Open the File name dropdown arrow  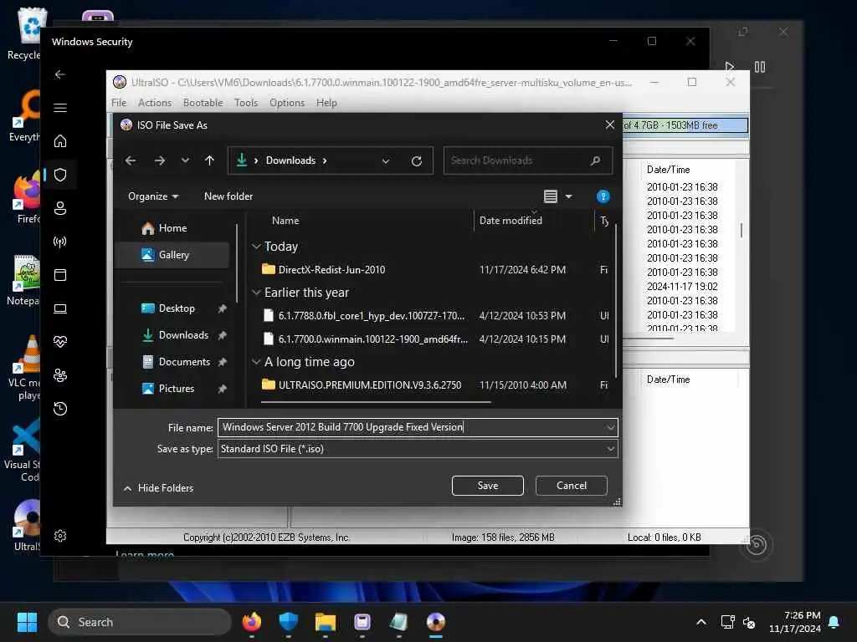[610, 427]
